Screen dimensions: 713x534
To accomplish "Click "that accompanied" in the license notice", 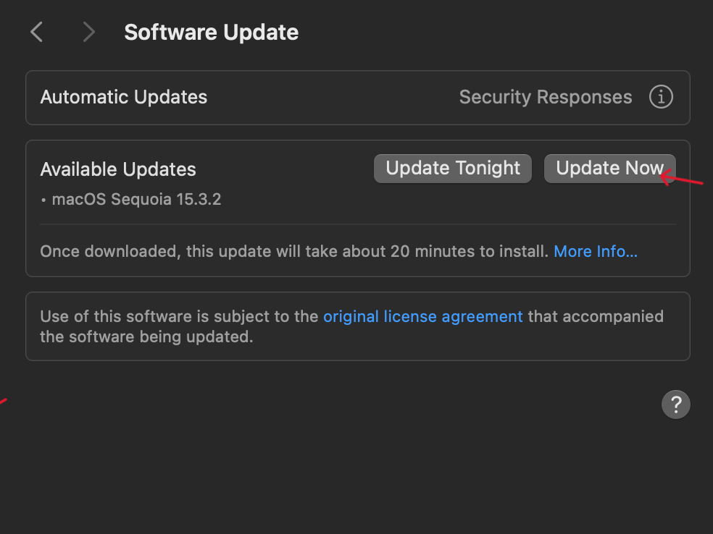I will [x=596, y=316].
